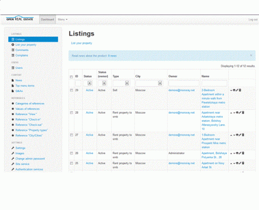Click the view (eye) icon for listing 29
259x210 pixels.
[x=234, y=90]
